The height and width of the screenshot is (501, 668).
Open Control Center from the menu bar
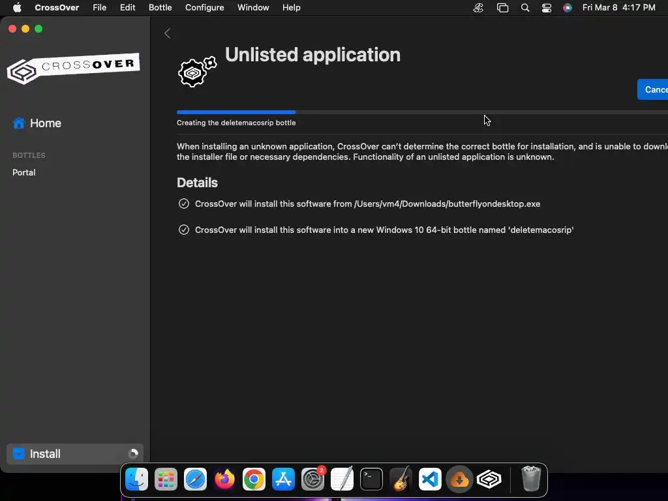pos(547,8)
